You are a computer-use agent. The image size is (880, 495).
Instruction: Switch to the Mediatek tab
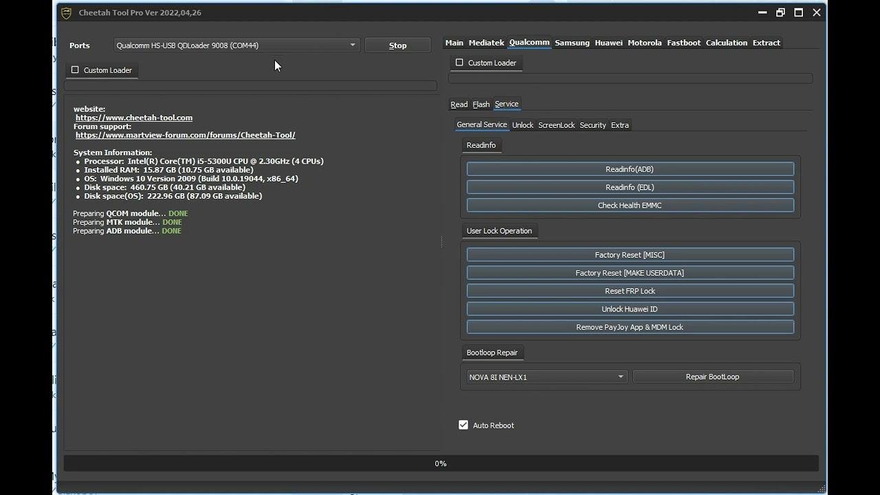click(x=486, y=43)
